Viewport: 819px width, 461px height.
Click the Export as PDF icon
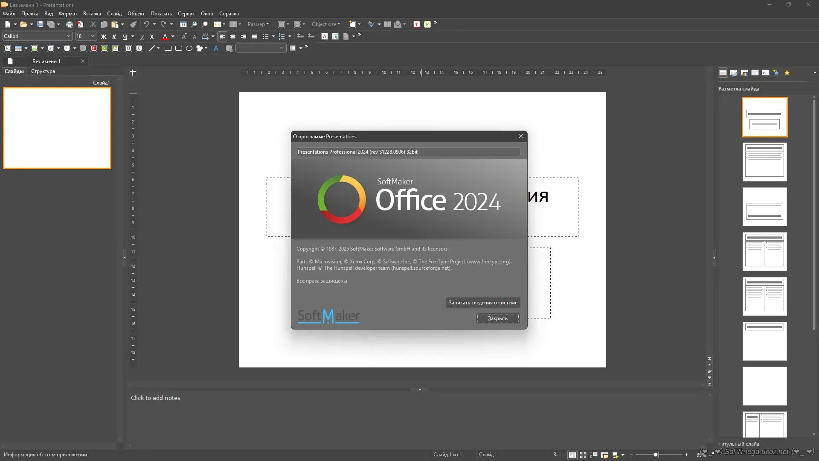coord(80,24)
